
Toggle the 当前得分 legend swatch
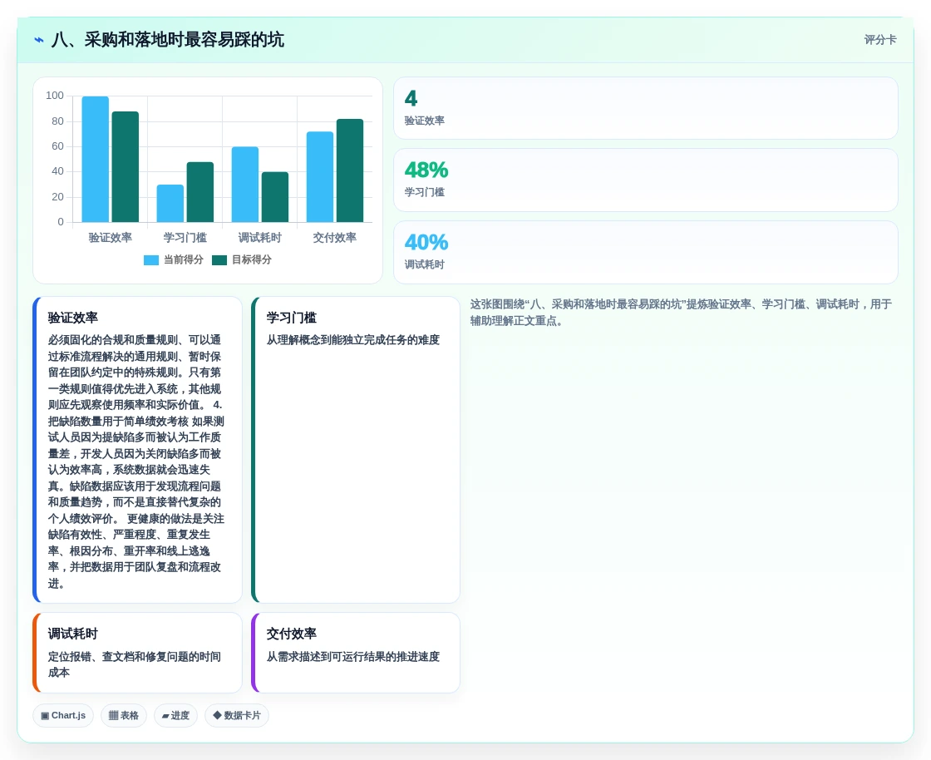pyautogui.click(x=151, y=260)
